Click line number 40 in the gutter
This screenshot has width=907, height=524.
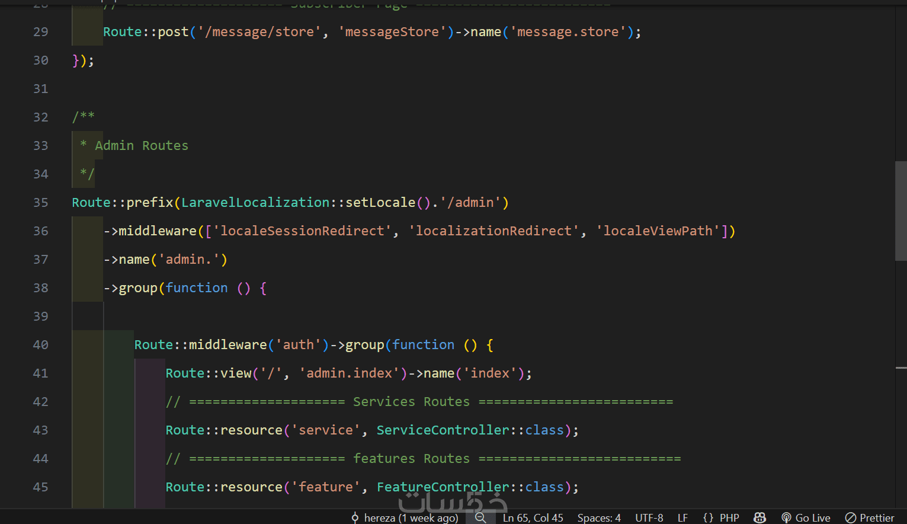pyautogui.click(x=41, y=345)
